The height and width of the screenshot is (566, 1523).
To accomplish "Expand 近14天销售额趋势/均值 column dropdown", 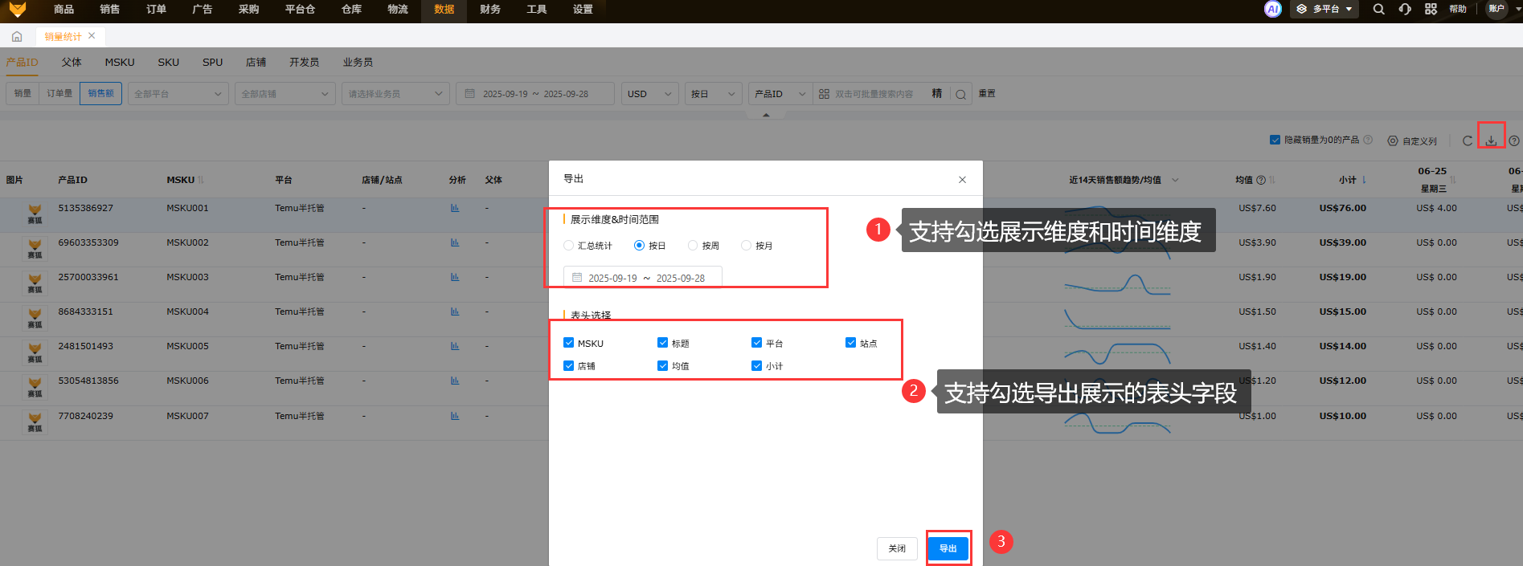I will coord(1175,180).
